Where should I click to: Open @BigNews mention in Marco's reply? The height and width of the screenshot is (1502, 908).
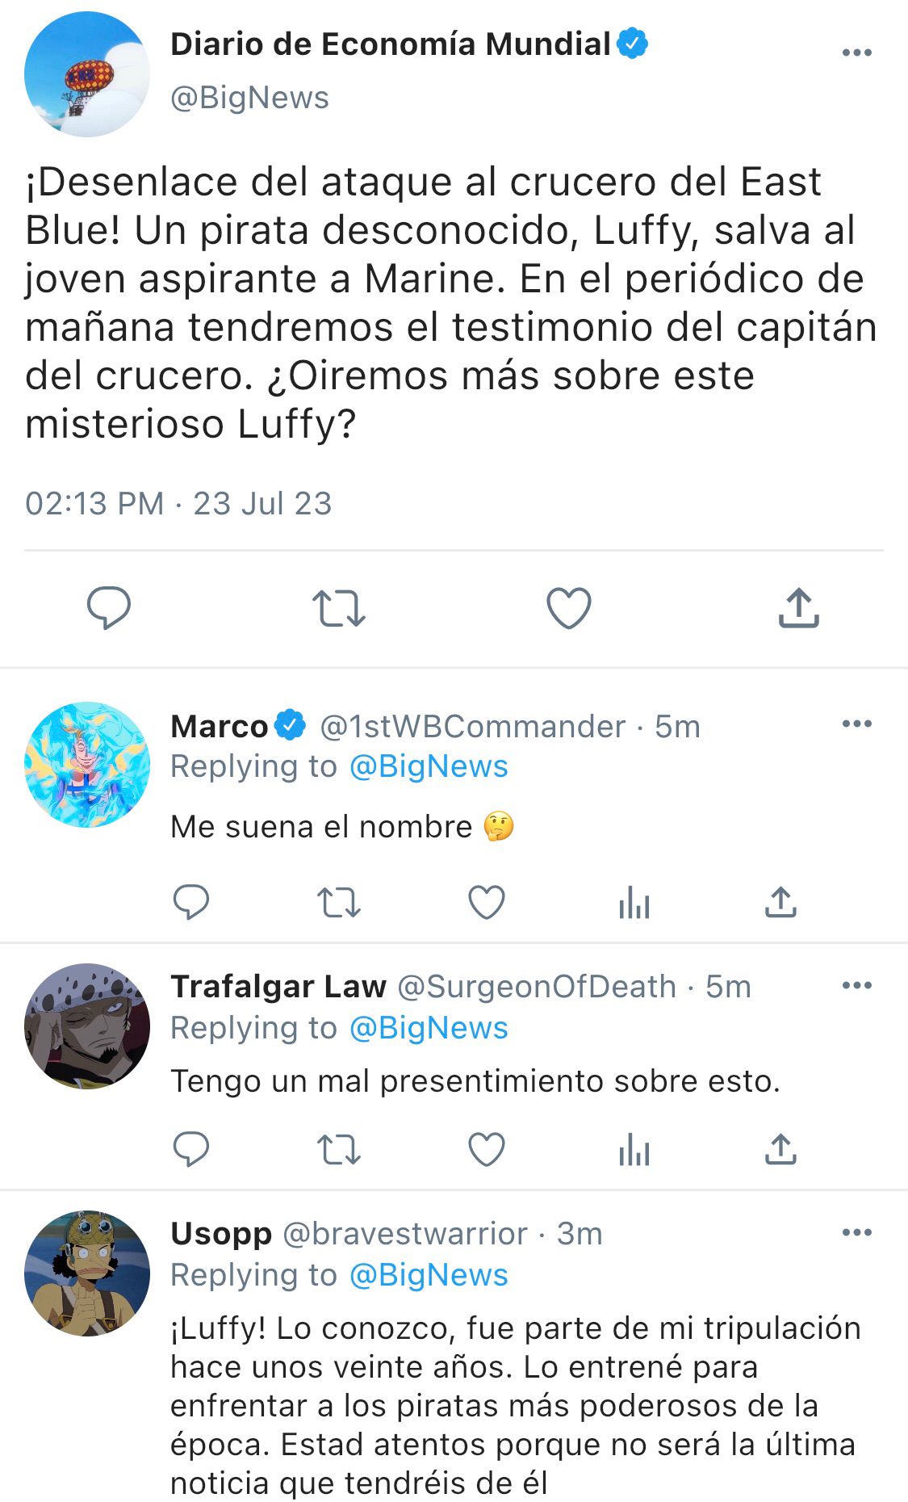click(x=429, y=766)
